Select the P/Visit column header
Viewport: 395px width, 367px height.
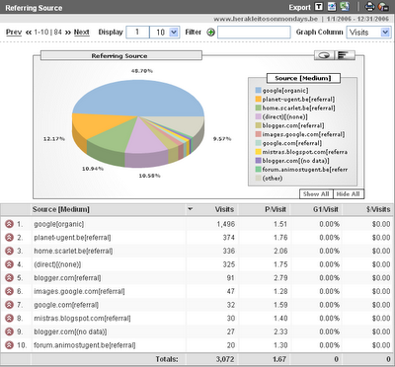[276, 209]
